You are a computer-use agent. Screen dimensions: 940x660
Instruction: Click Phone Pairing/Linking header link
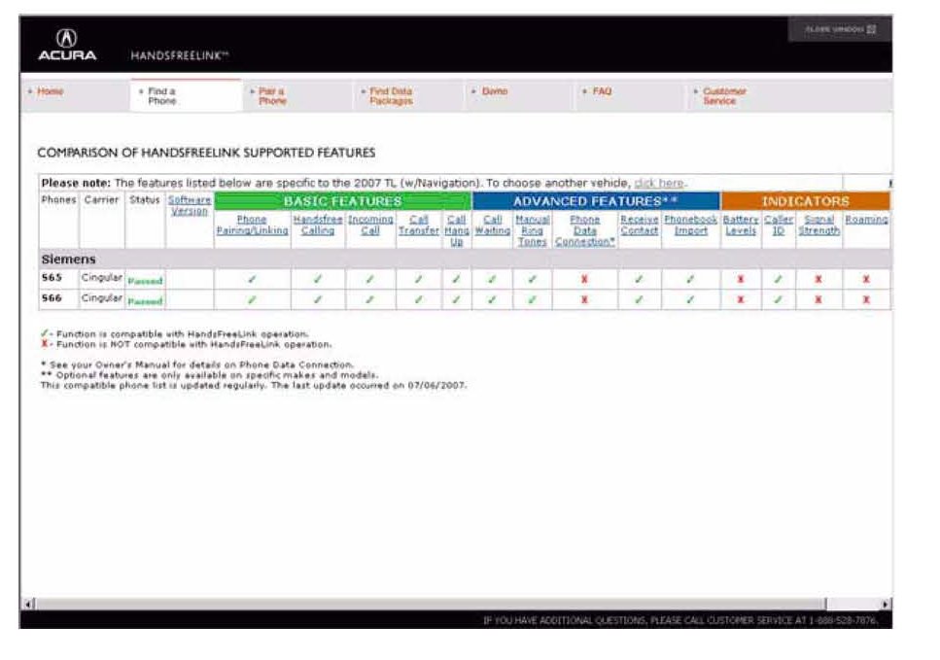[252, 226]
